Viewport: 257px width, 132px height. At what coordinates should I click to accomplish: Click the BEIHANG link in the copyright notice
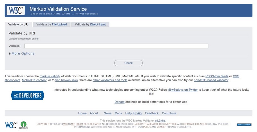click(95, 124)
